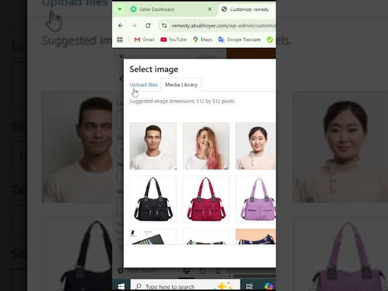Open the Chrome tab search dropdown arrow
The height and width of the screenshot is (291, 388).
tap(120, 10)
